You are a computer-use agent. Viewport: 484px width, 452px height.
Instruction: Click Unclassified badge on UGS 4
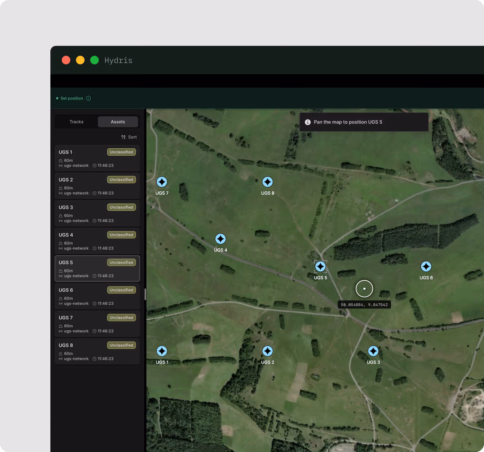[121, 235]
